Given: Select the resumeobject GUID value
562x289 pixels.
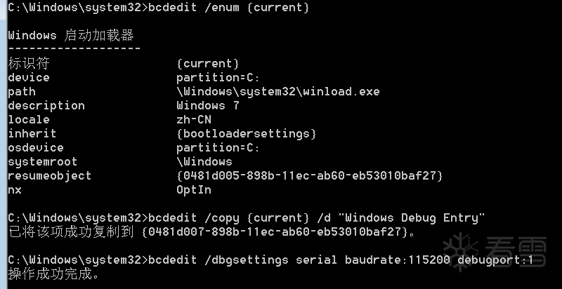Looking at the screenshot, I should (x=310, y=175).
